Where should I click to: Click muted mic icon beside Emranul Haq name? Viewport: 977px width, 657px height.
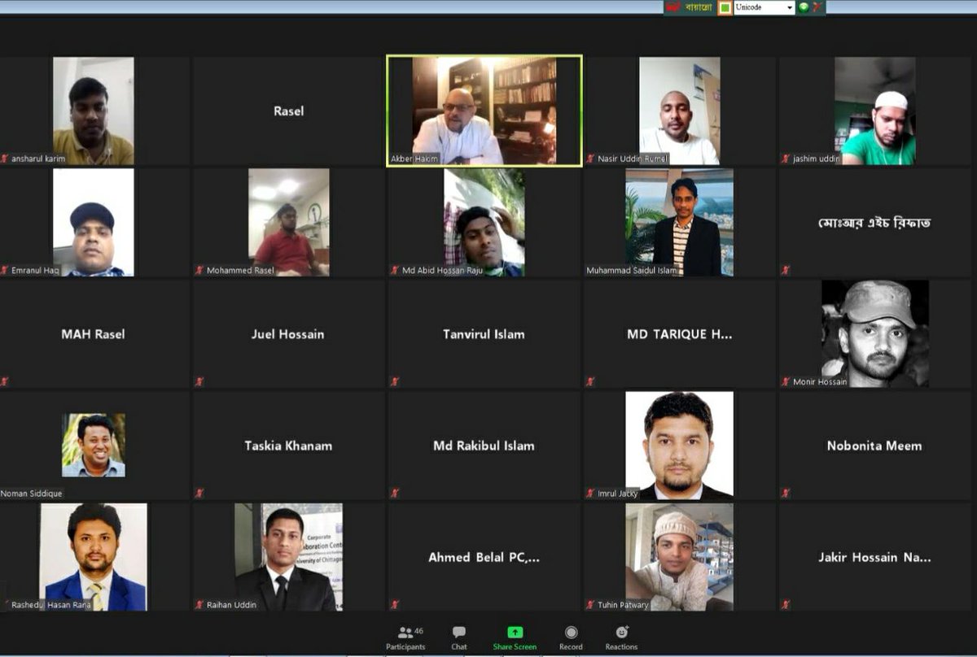[x=5, y=270]
